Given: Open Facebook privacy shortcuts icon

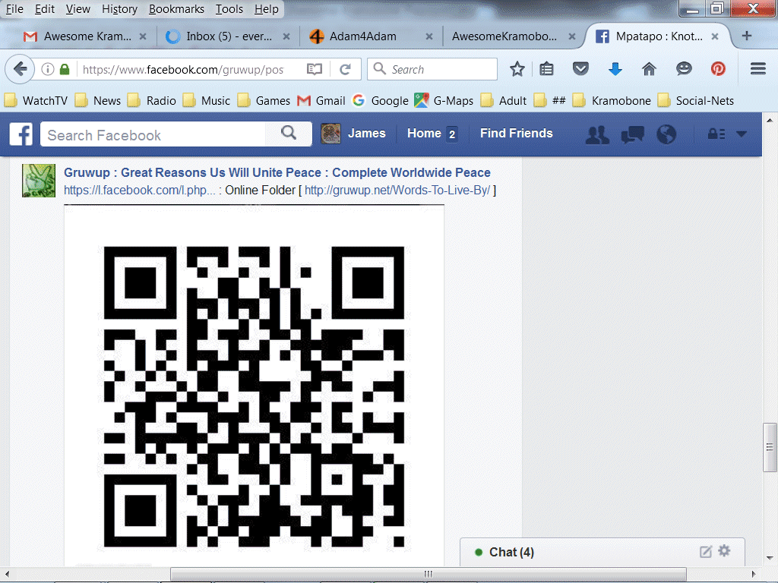Looking at the screenshot, I should pyautogui.click(x=716, y=134).
